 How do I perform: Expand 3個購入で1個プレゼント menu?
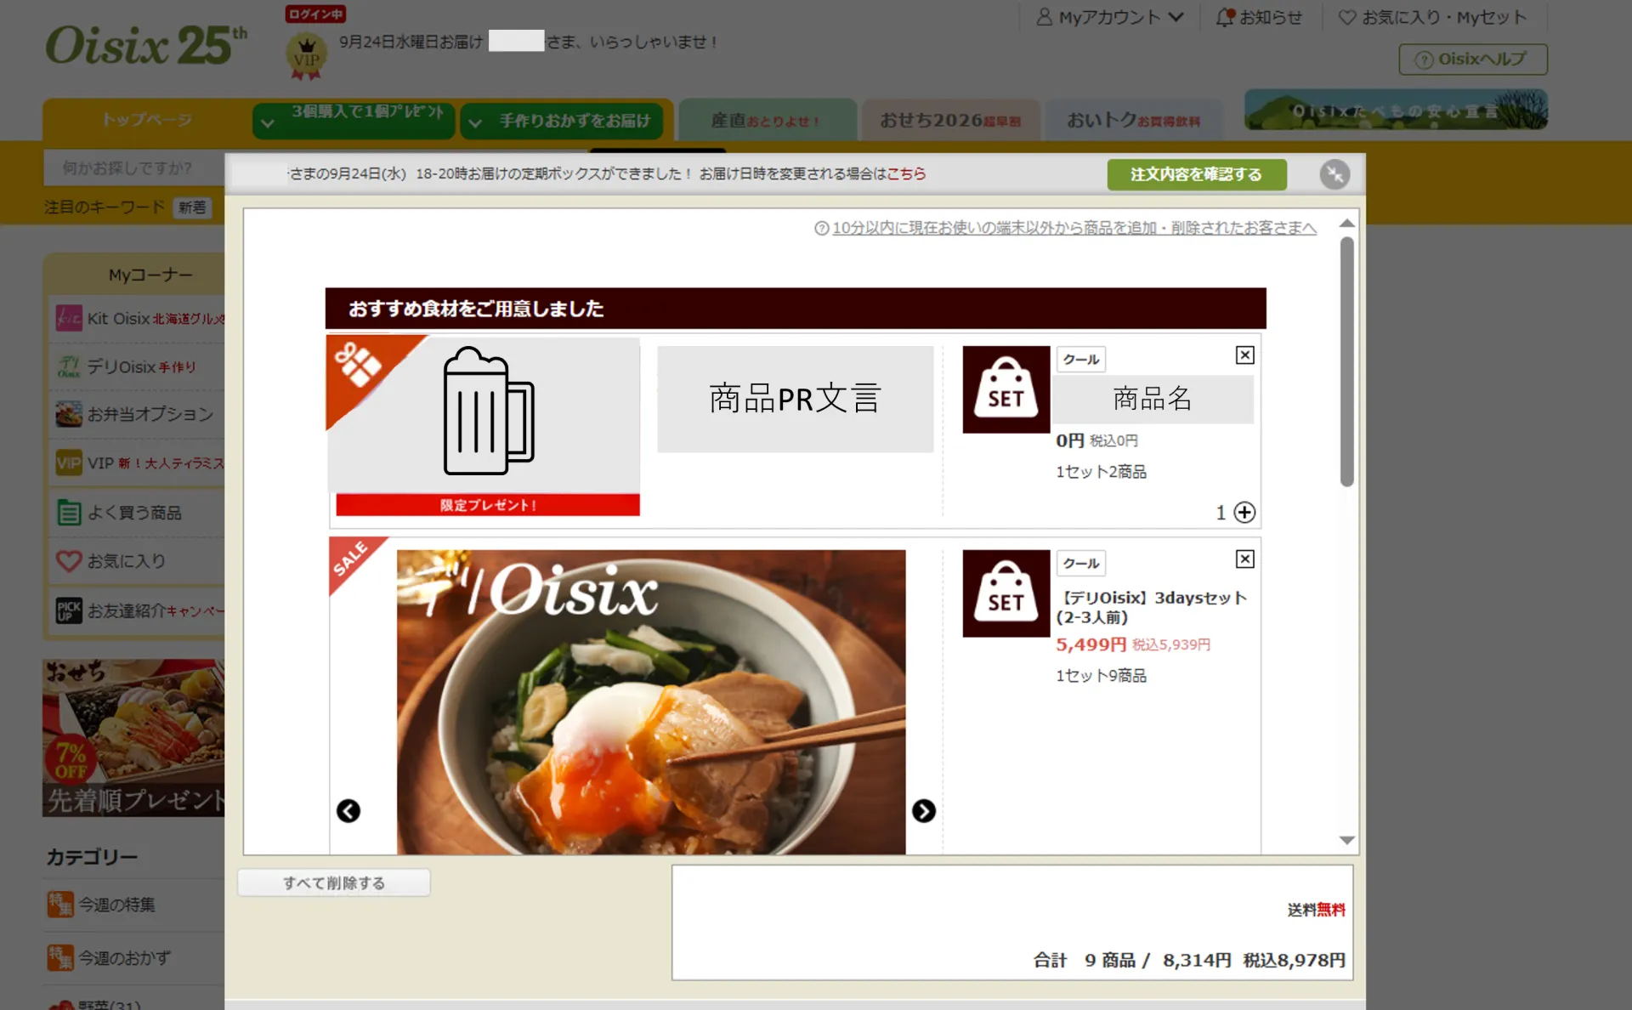(354, 120)
